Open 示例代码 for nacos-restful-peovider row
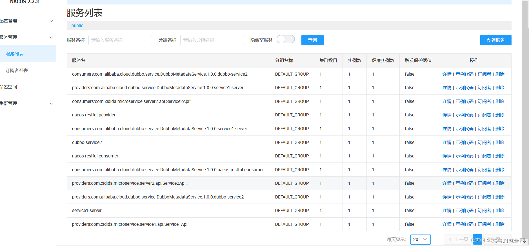This screenshot has width=529, height=246. [464, 115]
